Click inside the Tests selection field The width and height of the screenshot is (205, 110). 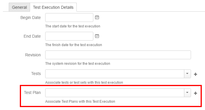click(x=115, y=74)
